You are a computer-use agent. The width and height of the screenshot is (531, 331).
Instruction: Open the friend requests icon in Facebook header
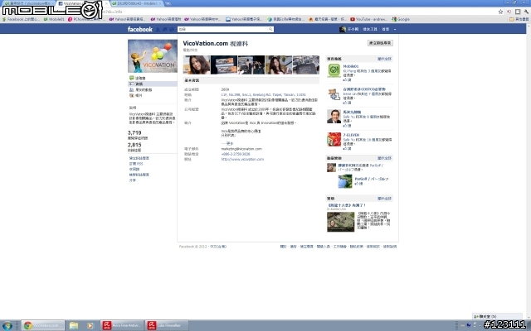[x=158, y=30]
